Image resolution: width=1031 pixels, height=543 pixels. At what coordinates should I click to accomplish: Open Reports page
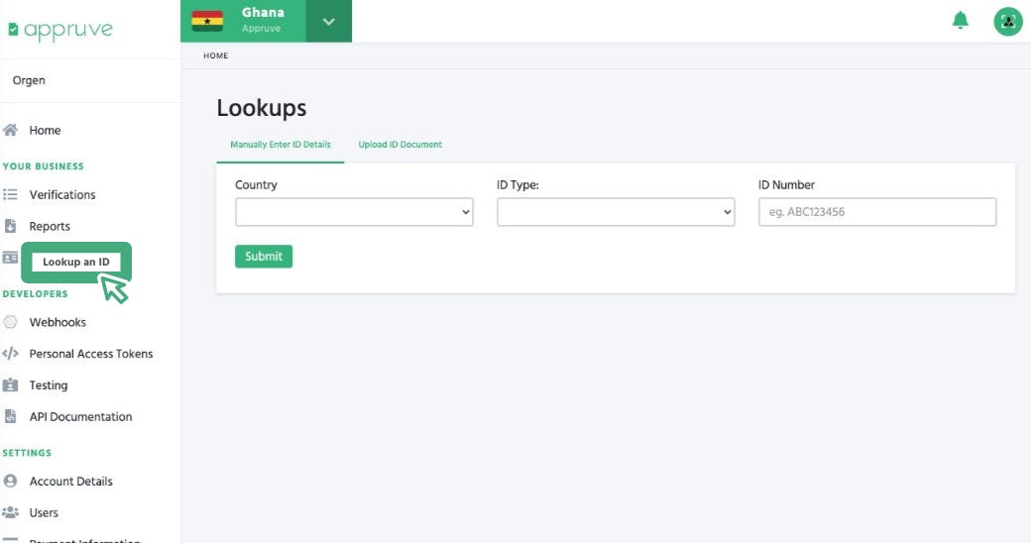coord(50,226)
